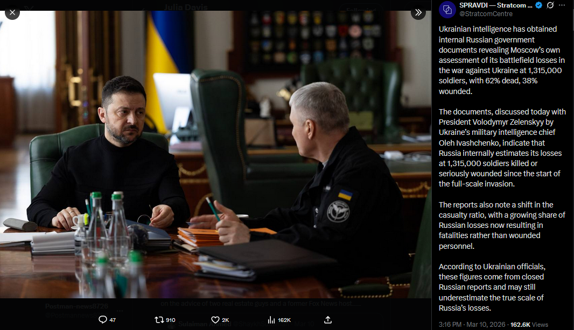Share the post via upload icon
Viewport: 574px width, 330px height.
[x=328, y=320]
